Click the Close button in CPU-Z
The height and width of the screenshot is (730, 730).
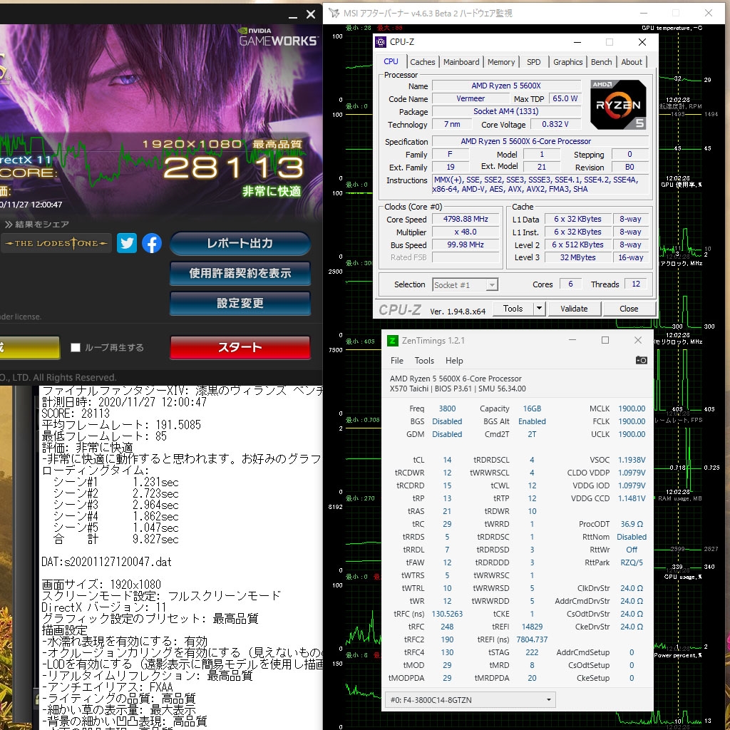click(x=629, y=308)
